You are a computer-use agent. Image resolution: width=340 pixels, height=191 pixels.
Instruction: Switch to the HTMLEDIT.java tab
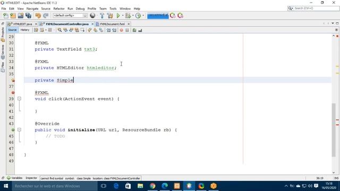[x=22, y=24]
